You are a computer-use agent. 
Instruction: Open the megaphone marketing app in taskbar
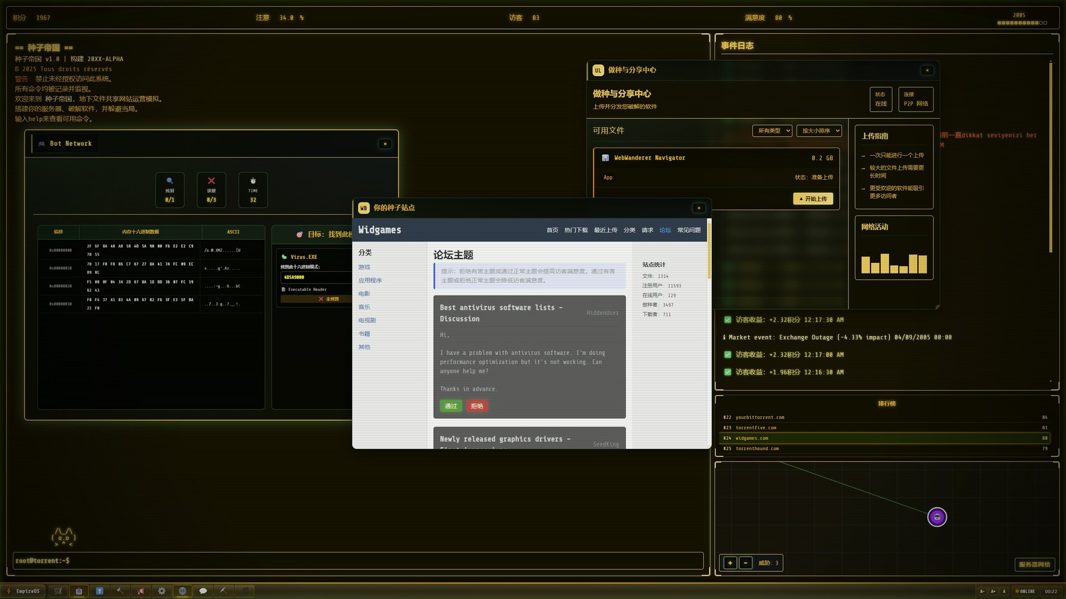click(141, 591)
